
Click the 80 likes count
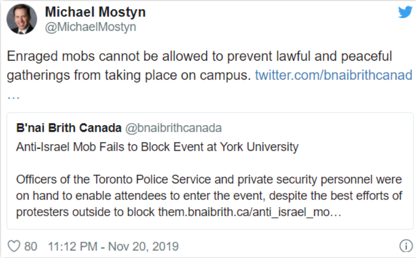31,246
